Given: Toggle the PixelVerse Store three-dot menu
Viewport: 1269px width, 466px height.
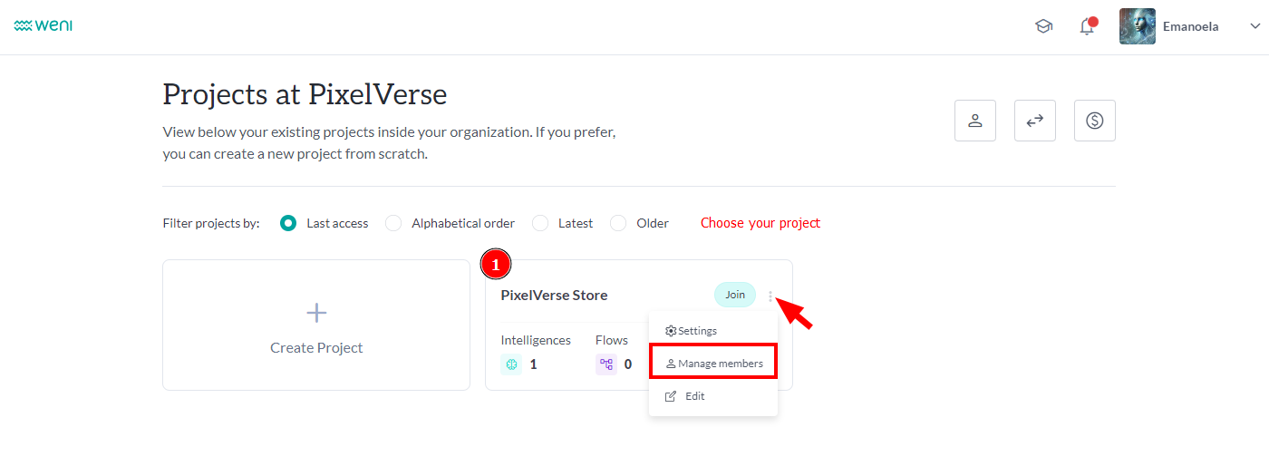Looking at the screenshot, I should coord(770,296).
